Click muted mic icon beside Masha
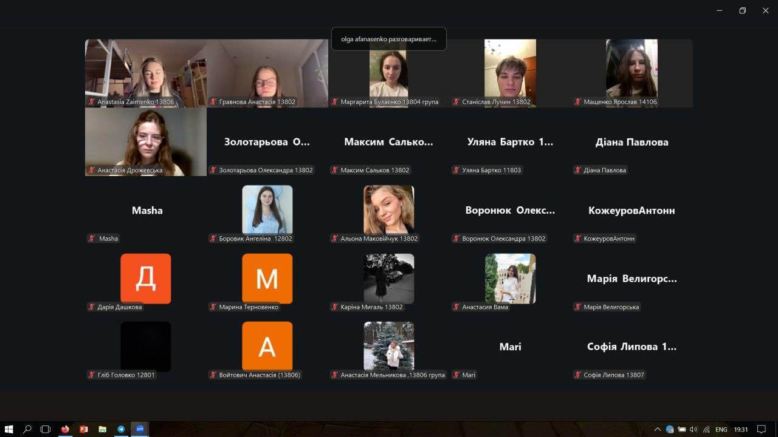 92,239
